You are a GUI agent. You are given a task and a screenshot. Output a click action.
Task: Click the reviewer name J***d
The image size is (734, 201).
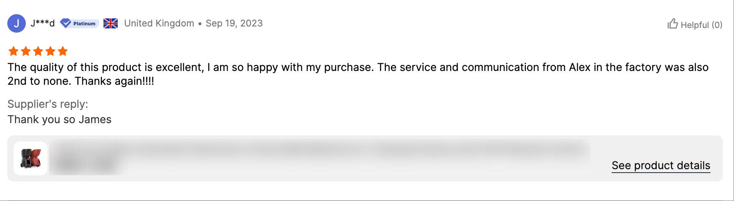[42, 23]
